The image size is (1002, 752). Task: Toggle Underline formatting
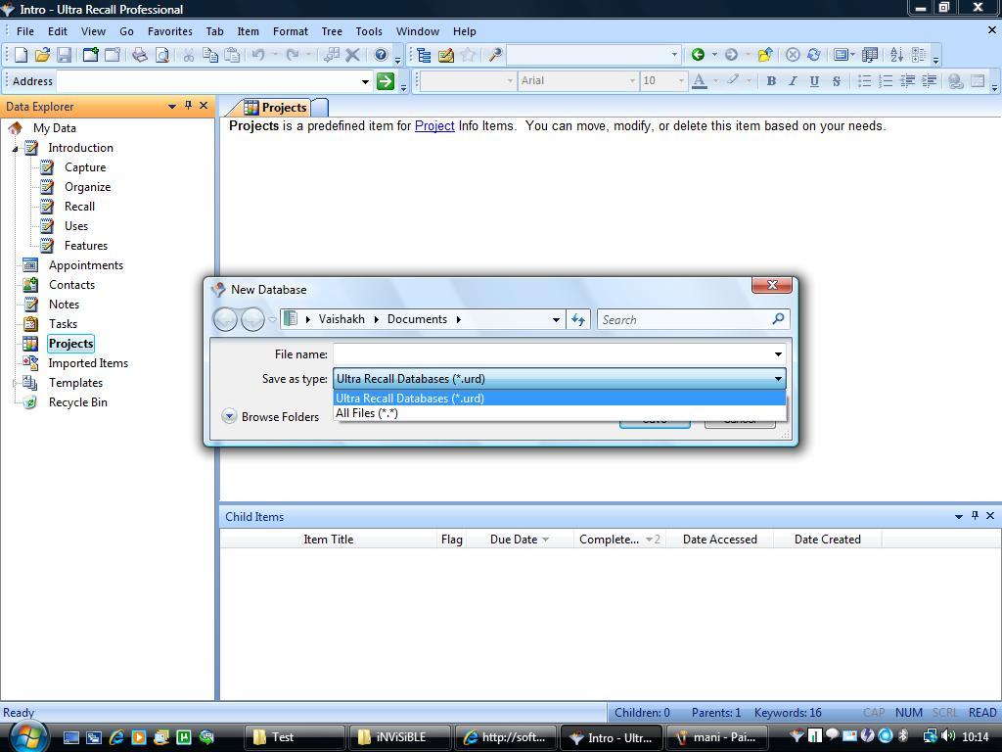[814, 81]
